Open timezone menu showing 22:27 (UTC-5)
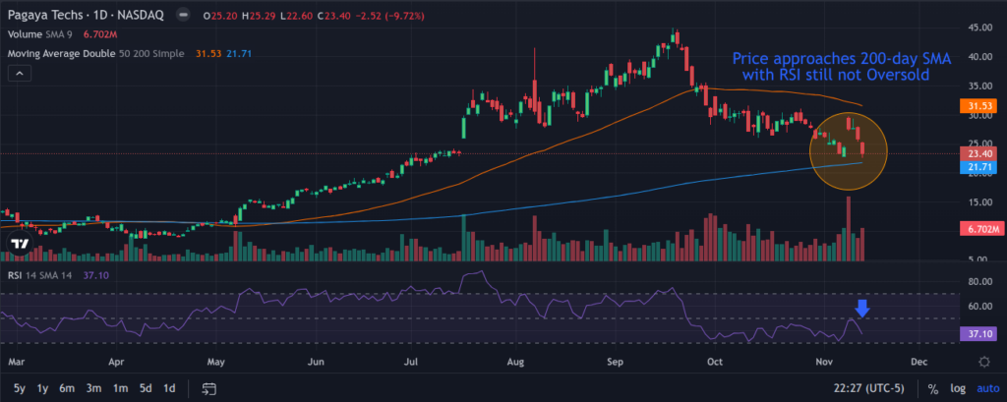 click(x=869, y=387)
